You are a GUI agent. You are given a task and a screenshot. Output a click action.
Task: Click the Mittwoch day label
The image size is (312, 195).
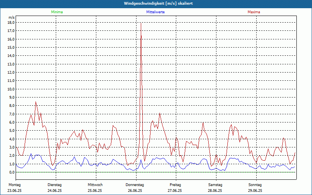pyautogui.click(x=95, y=185)
